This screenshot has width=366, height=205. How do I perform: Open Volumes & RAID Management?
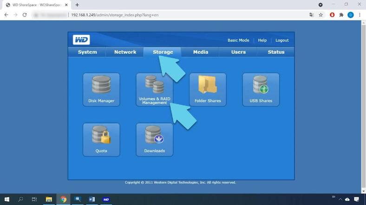coord(155,90)
